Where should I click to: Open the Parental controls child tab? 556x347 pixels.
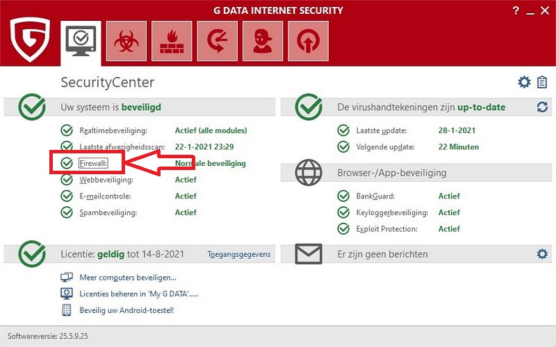[263, 41]
